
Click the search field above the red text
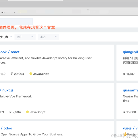16,22
